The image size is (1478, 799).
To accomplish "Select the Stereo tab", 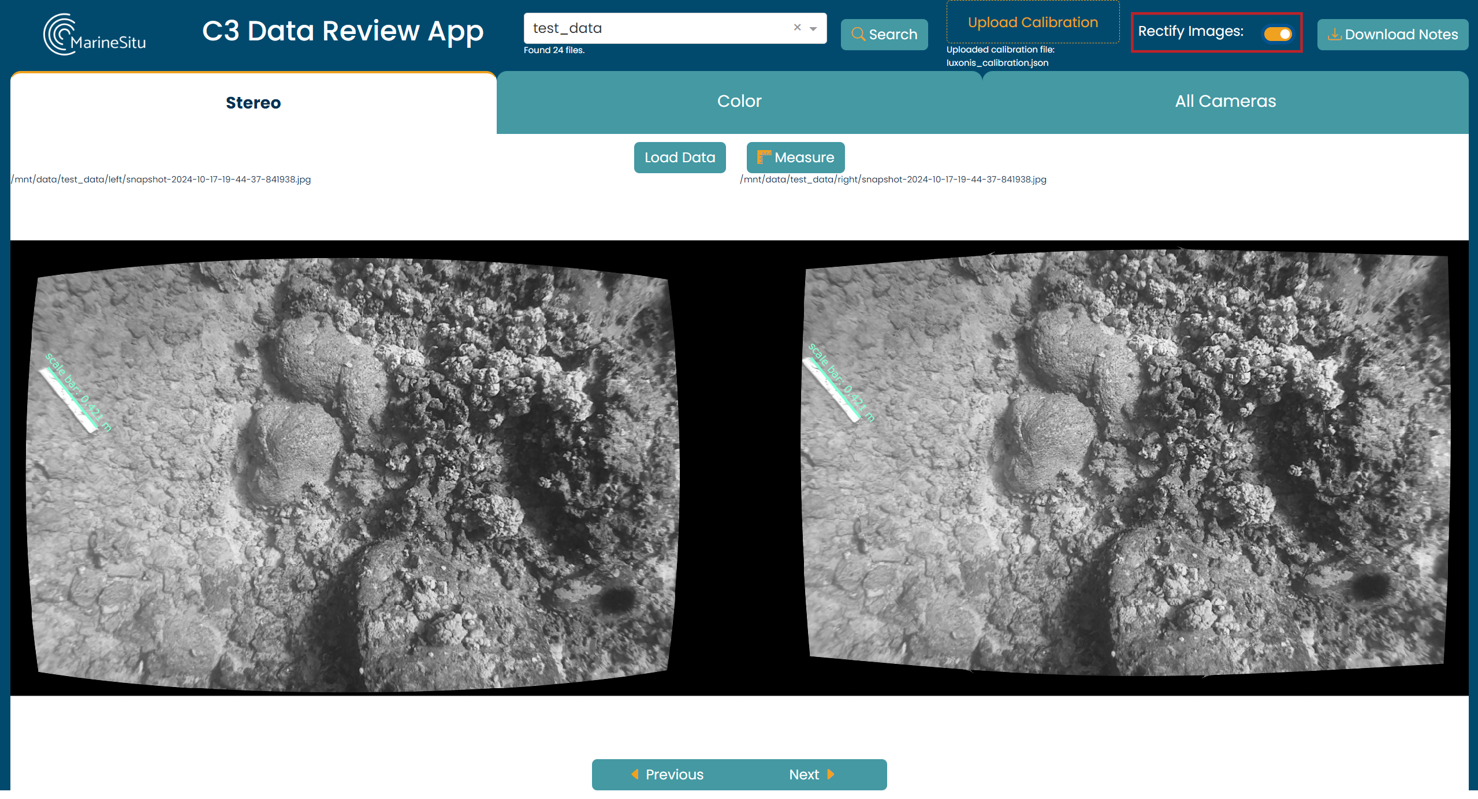I will pyautogui.click(x=253, y=103).
